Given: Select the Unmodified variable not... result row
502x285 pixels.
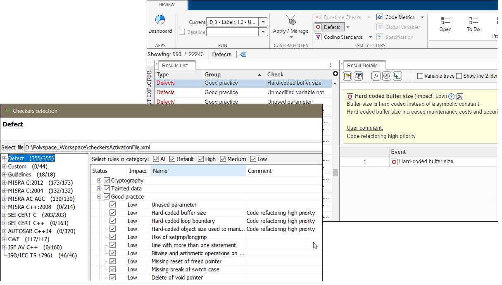Looking at the screenshot, I should point(244,92).
